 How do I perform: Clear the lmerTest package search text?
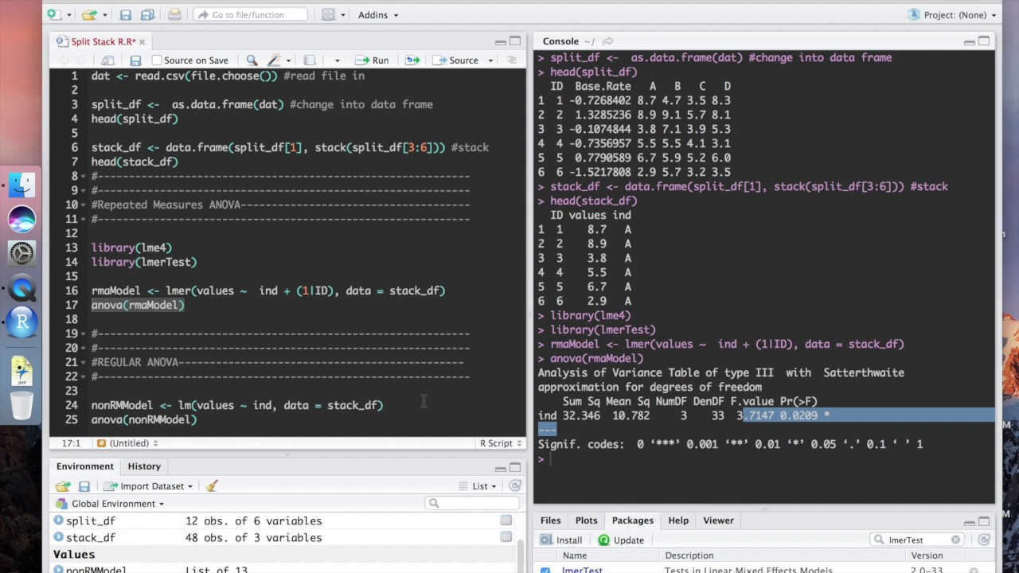point(955,540)
